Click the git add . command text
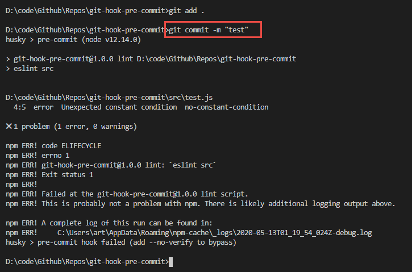Screen dimensions: 412x272 pos(186,10)
